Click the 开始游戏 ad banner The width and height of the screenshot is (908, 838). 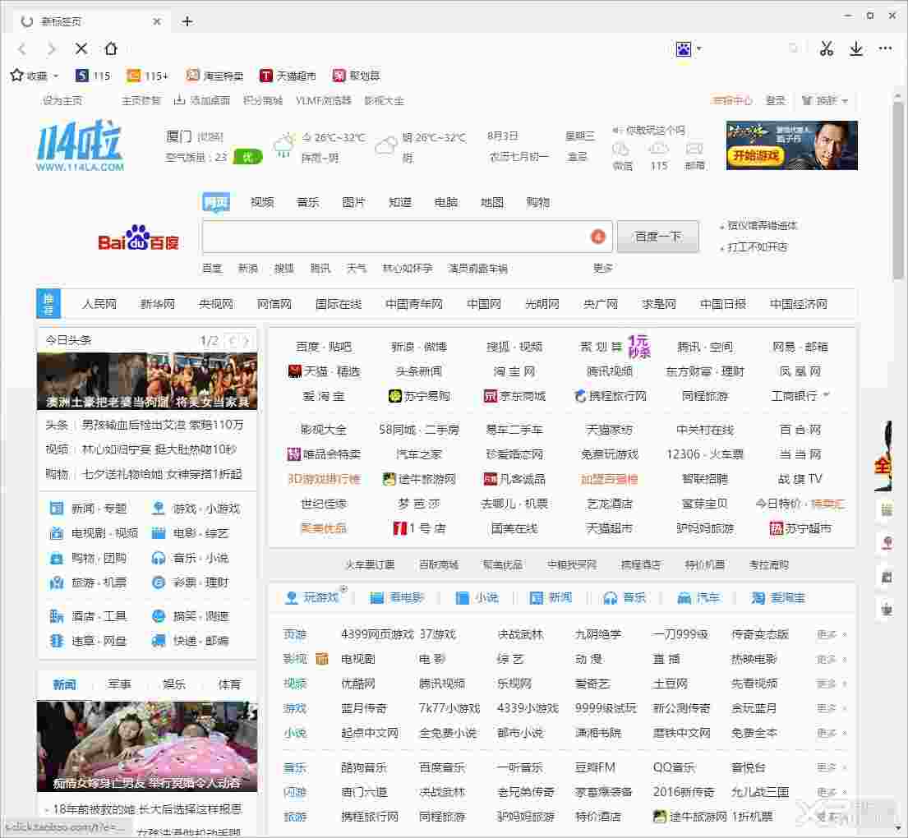pos(791,145)
